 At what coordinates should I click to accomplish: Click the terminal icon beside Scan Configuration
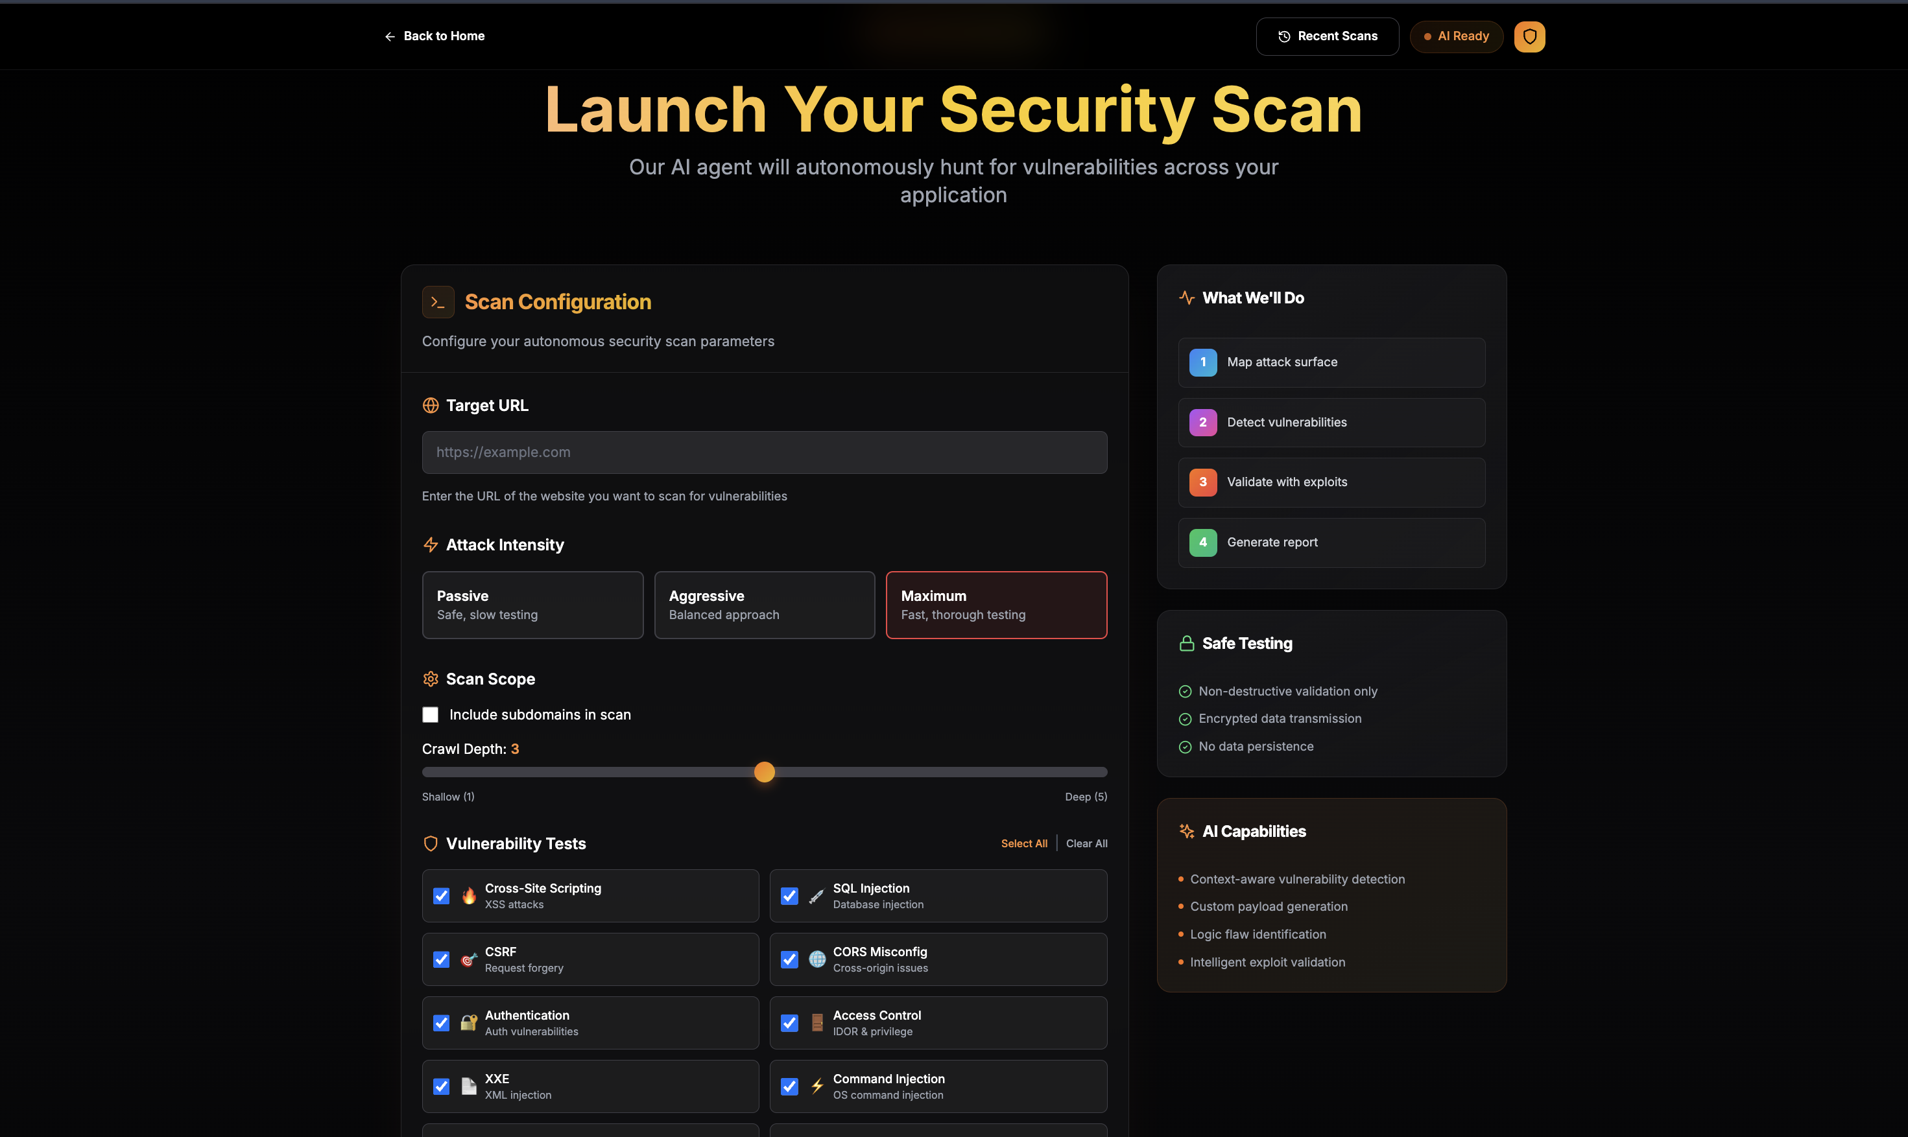click(438, 302)
